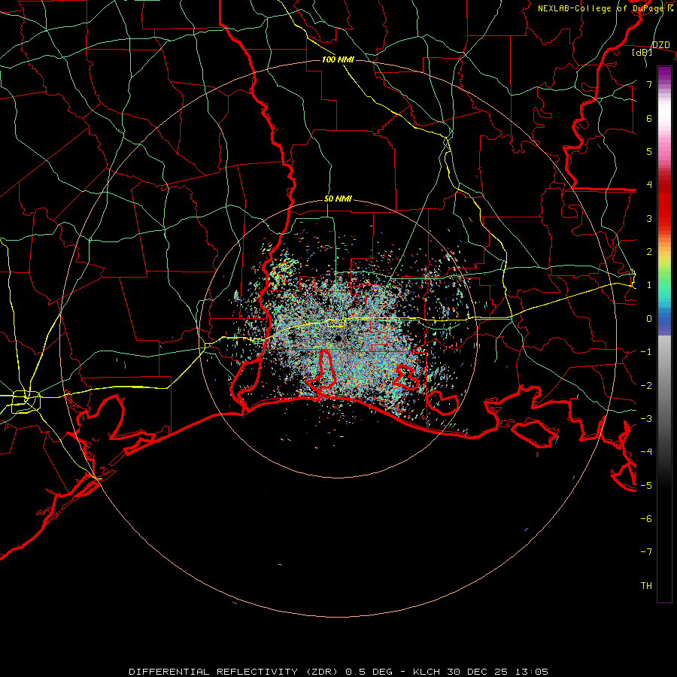677x677 pixels.
Task: Click the "5" value on color scale
Action: click(649, 151)
